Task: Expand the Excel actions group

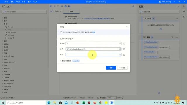Action: [x=3, y=65]
